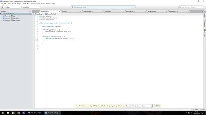Click code line 'public GameObject TextBox;'
206x115 pixels.
51,27
